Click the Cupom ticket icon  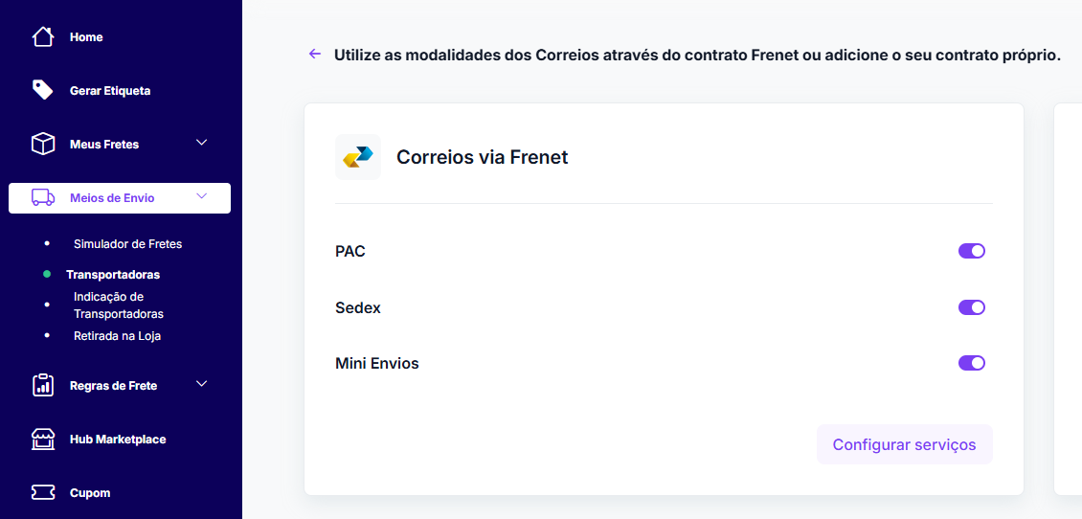[43, 493]
